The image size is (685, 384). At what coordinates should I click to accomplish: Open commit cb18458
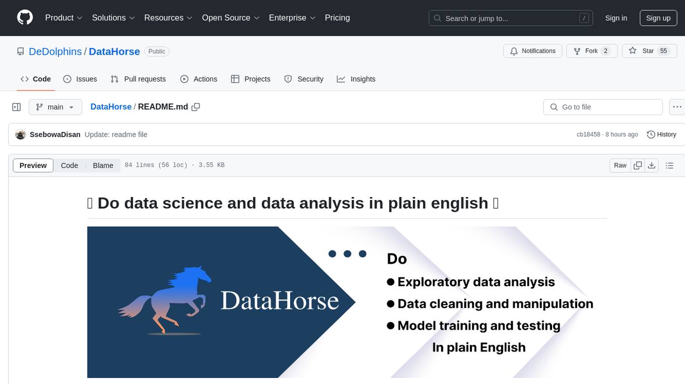tap(588, 135)
